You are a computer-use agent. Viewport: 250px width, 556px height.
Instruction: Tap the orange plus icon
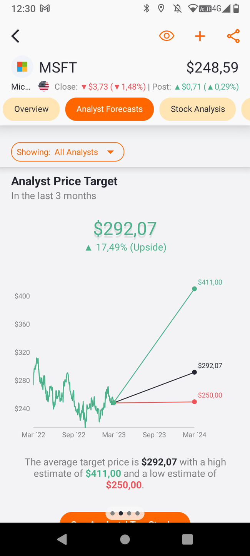tap(200, 36)
